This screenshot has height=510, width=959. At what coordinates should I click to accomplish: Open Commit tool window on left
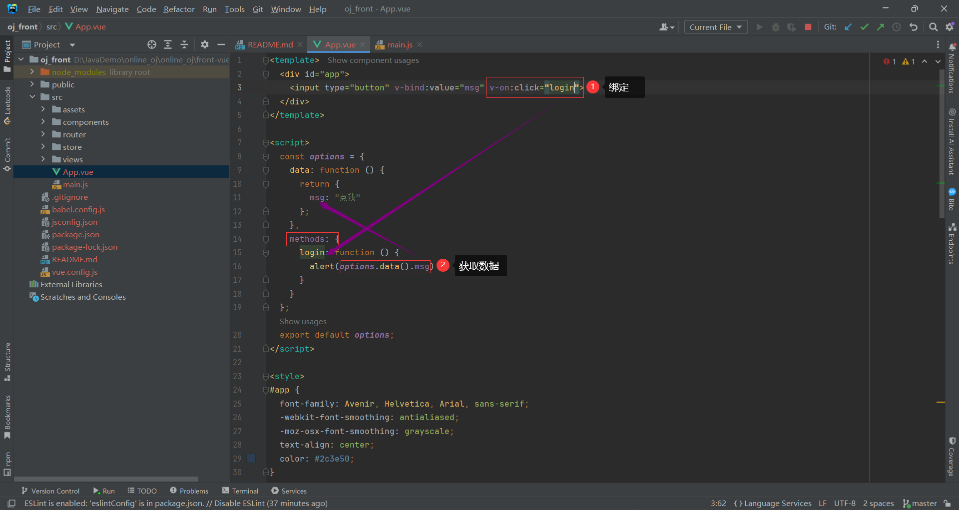(7, 155)
